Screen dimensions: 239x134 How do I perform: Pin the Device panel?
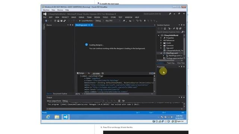(70, 25)
